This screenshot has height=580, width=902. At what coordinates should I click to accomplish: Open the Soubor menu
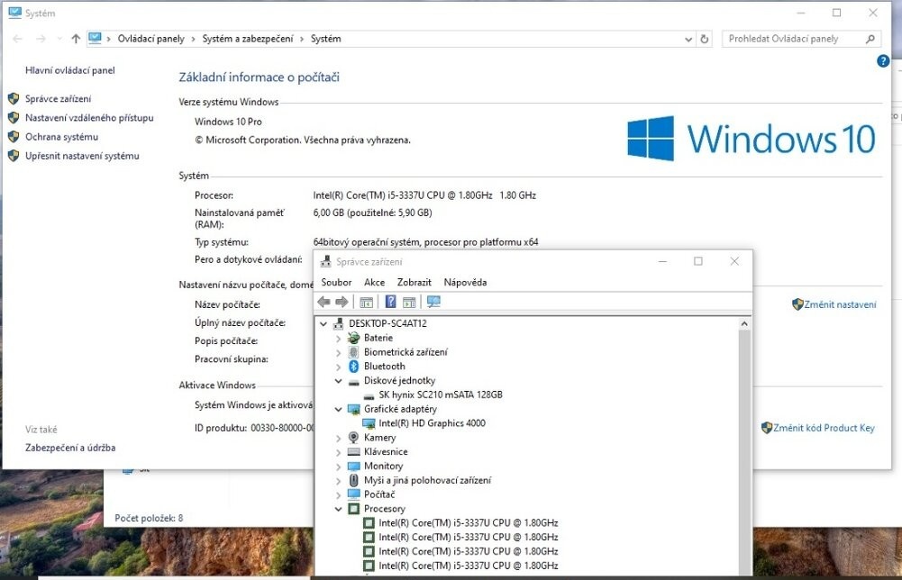tap(336, 282)
